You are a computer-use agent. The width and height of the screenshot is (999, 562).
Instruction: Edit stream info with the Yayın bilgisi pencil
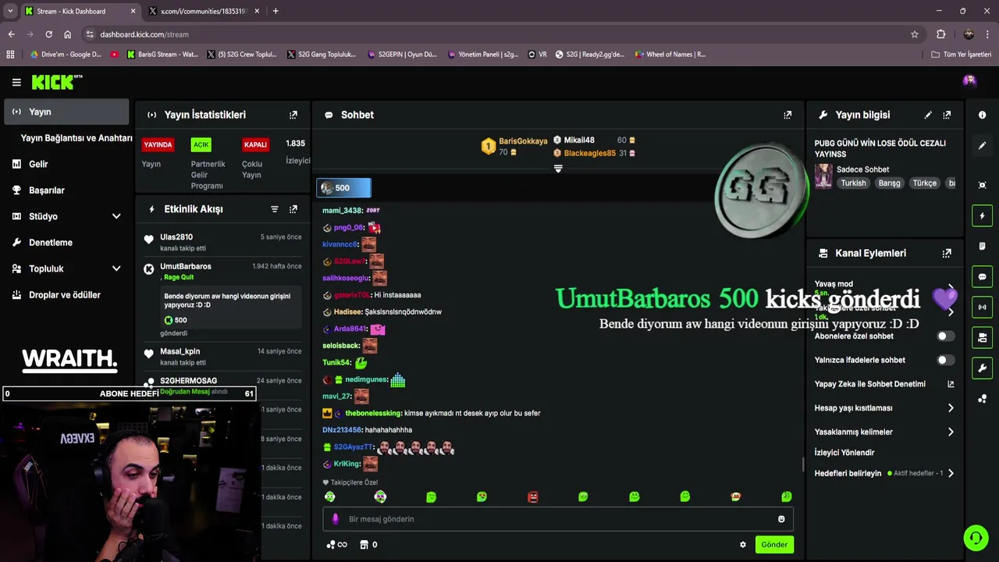point(928,115)
